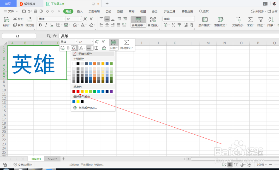Click the Cut (剪切) button
Screen dimensions: 279x170
pos(18,19)
